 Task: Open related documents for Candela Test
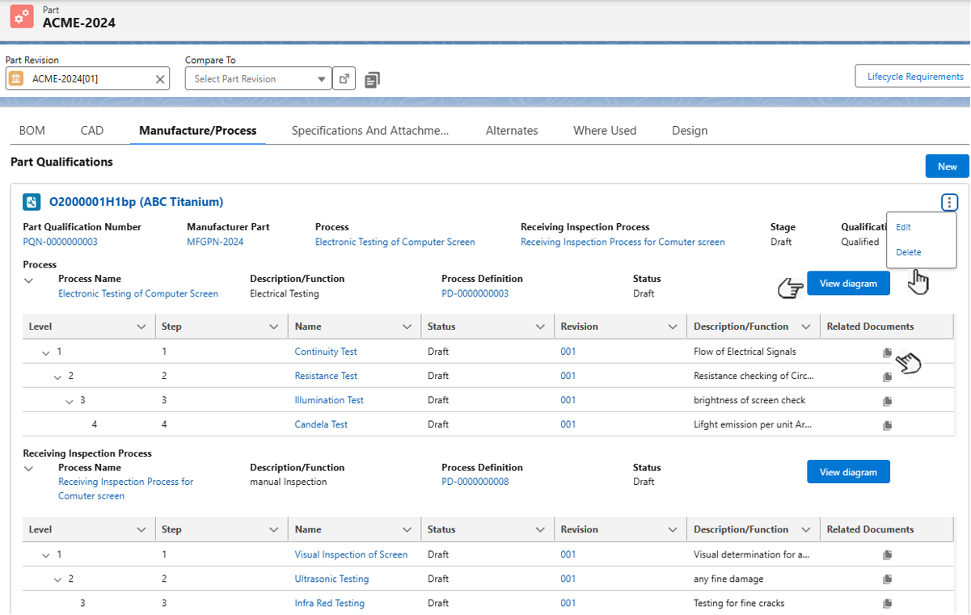coord(887,425)
